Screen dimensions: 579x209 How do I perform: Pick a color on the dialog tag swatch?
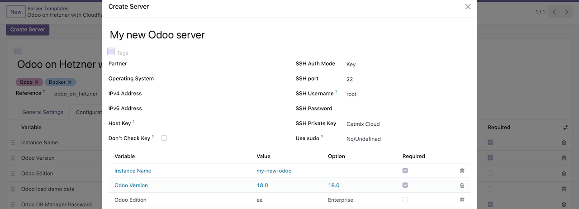tap(111, 52)
